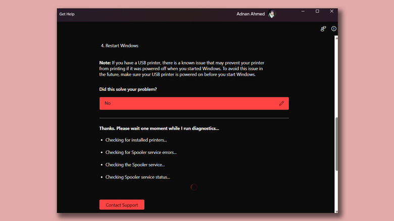This screenshot has height=221, width=394.
Task: Click '4. Restart Windows' step text
Action: (120, 46)
